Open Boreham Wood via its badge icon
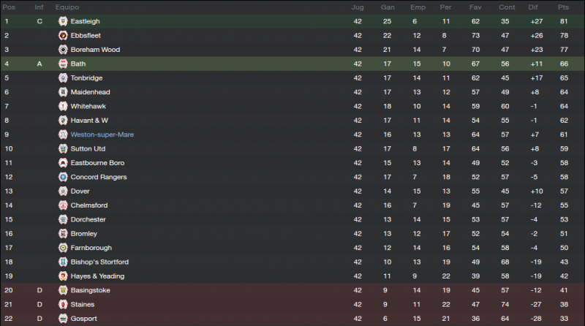 [63, 50]
